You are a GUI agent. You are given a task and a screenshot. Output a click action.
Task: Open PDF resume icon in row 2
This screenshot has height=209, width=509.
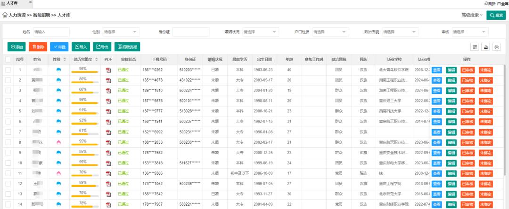pos(108,80)
